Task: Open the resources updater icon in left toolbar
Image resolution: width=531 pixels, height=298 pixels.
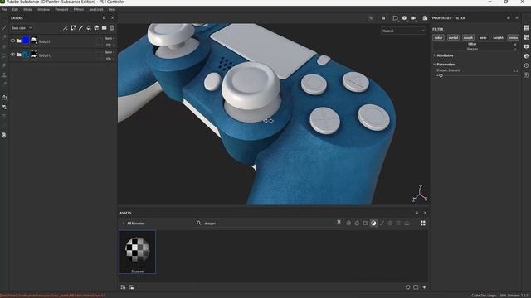Action: point(4,107)
